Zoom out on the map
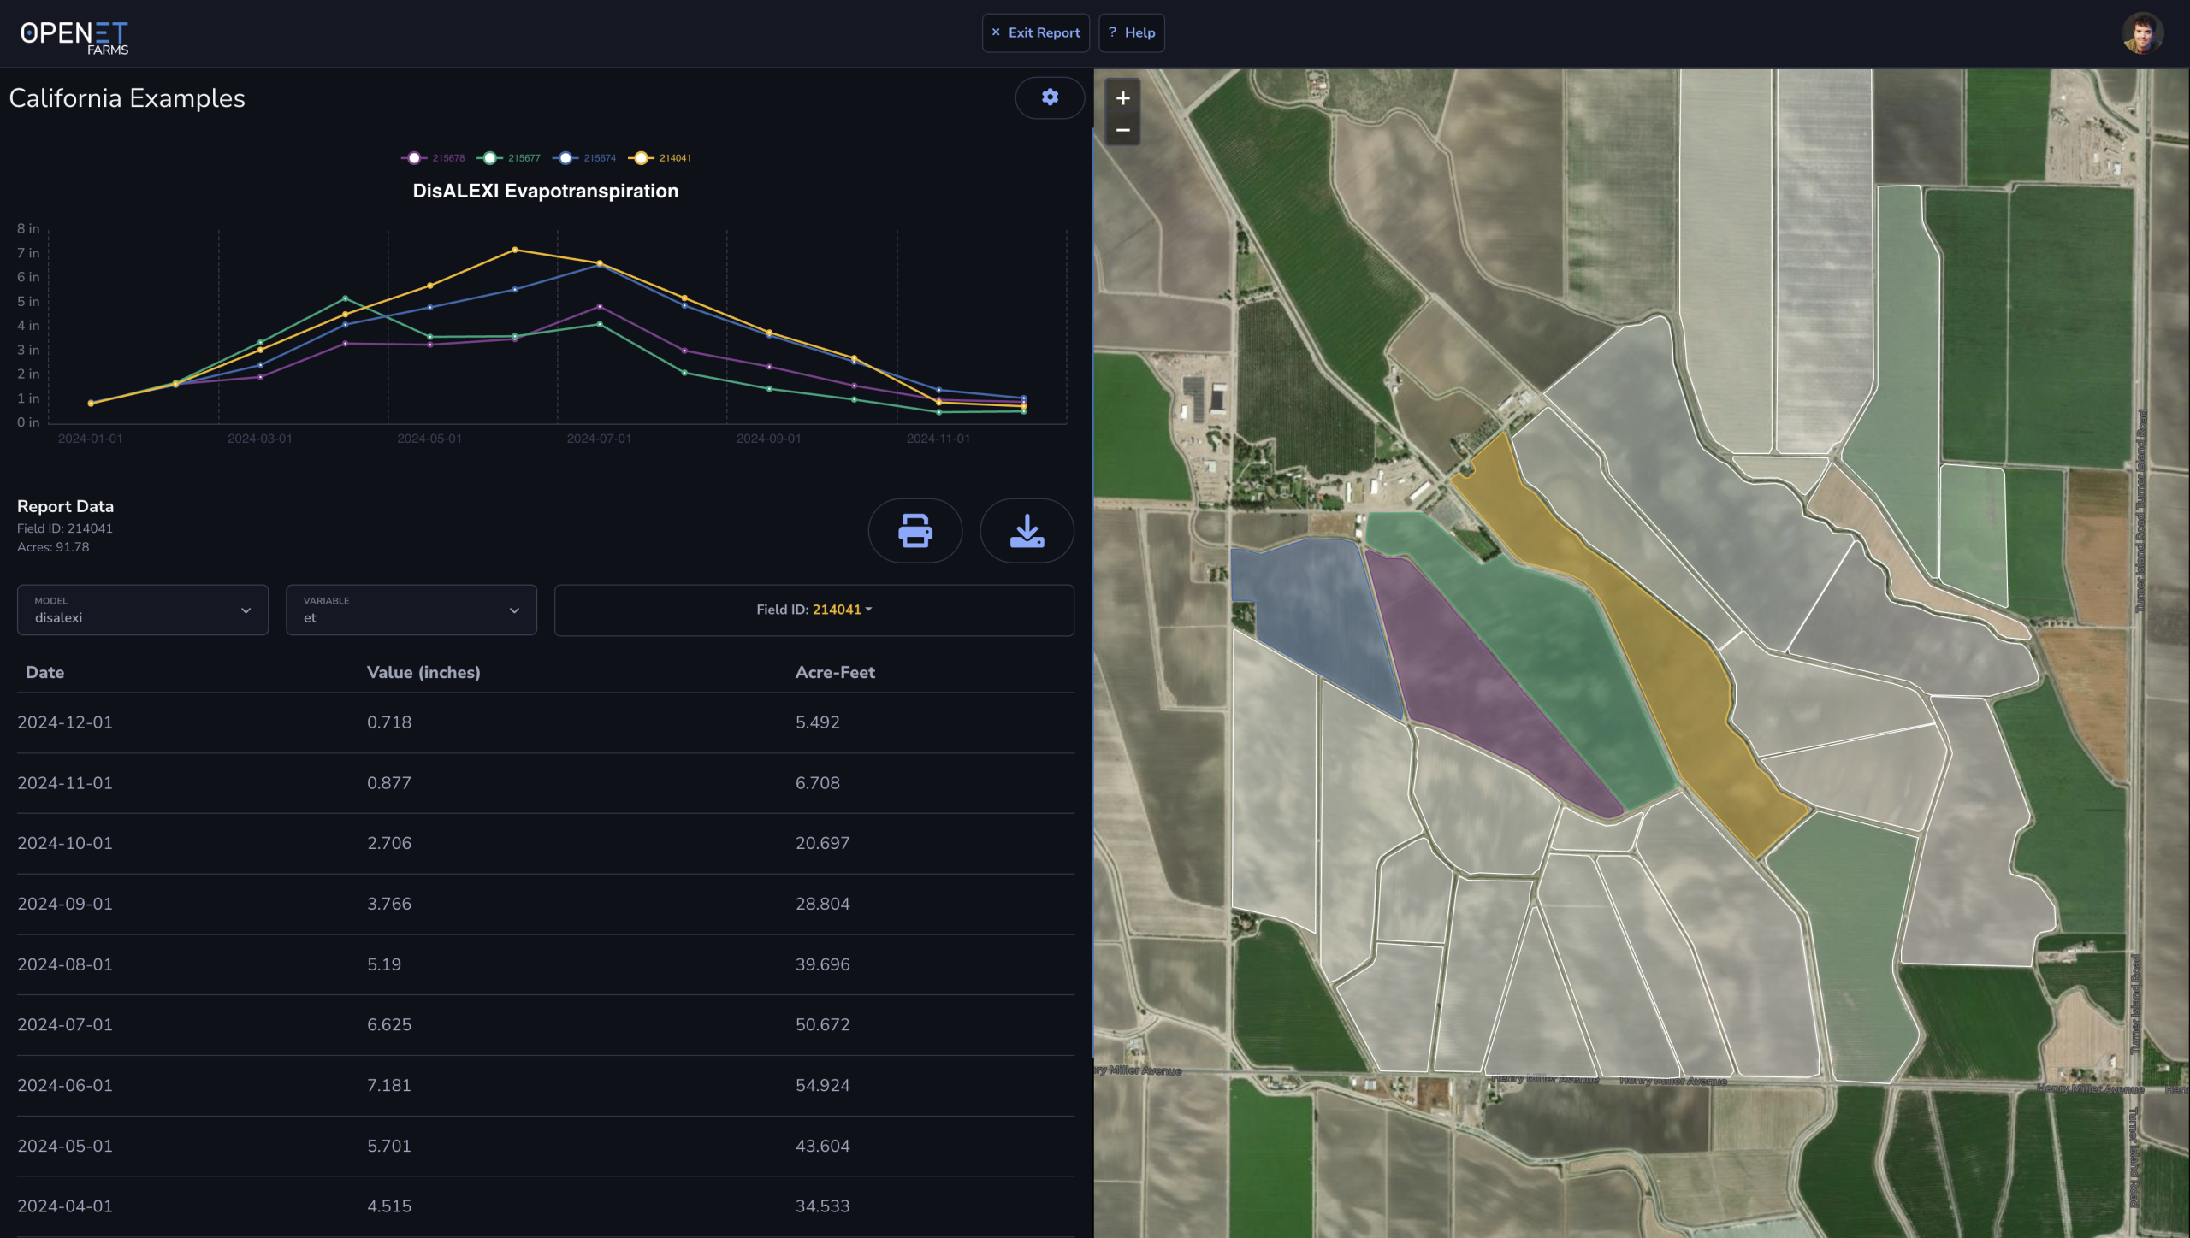The height and width of the screenshot is (1238, 2190). pyautogui.click(x=1122, y=130)
